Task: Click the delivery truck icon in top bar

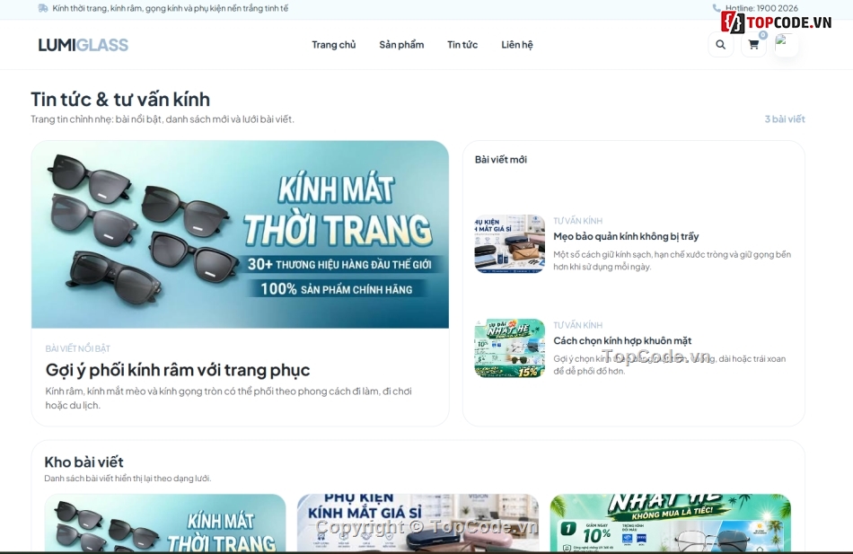Action: point(43,8)
